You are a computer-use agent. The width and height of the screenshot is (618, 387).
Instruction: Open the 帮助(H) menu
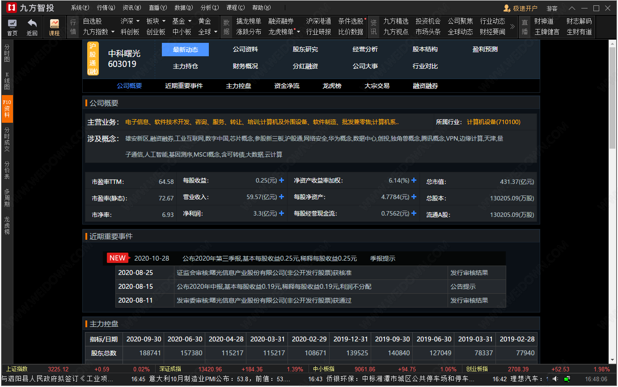pyautogui.click(x=262, y=8)
